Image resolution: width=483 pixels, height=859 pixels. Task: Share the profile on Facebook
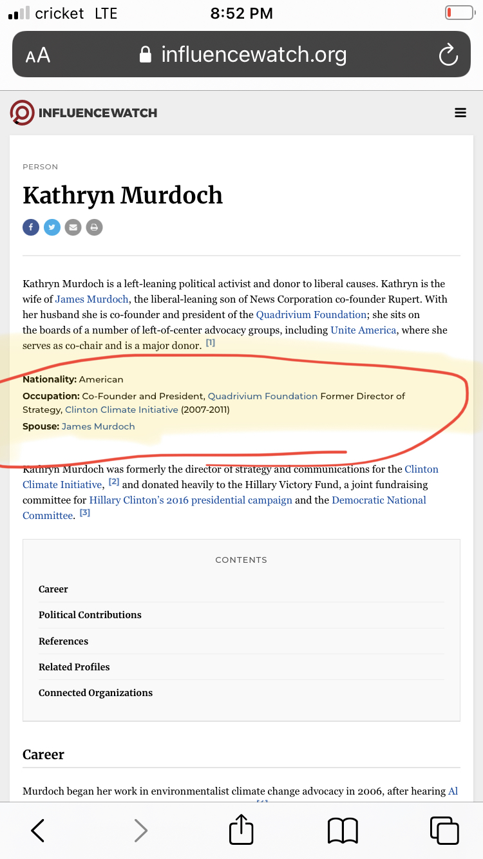(x=31, y=227)
